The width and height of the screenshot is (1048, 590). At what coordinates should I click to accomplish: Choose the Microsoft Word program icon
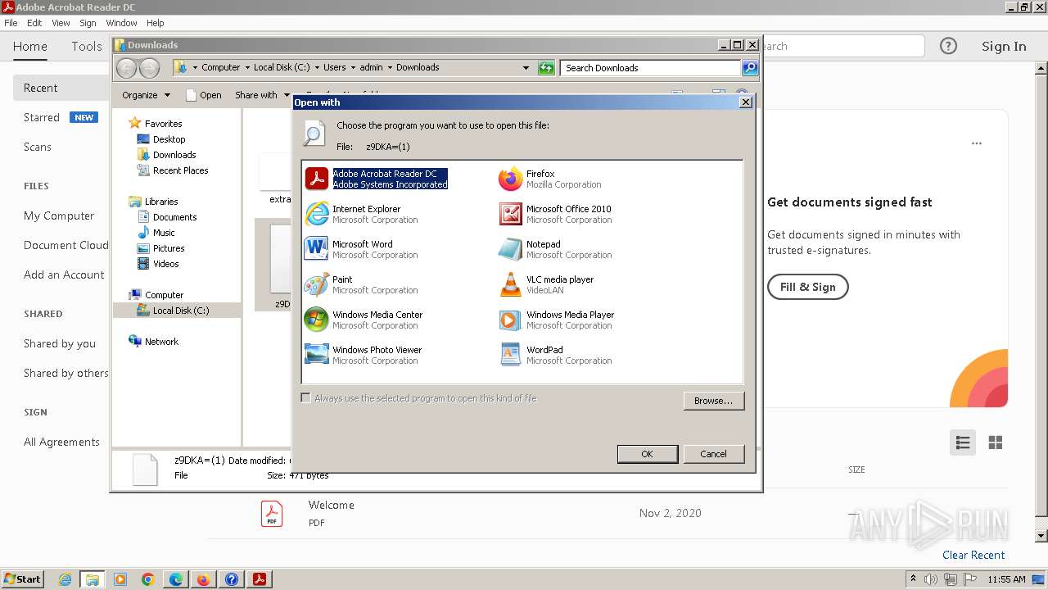pos(317,249)
